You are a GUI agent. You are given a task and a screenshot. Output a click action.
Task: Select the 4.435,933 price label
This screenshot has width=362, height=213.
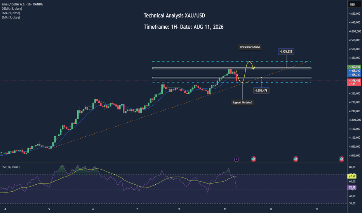point(286,52)
